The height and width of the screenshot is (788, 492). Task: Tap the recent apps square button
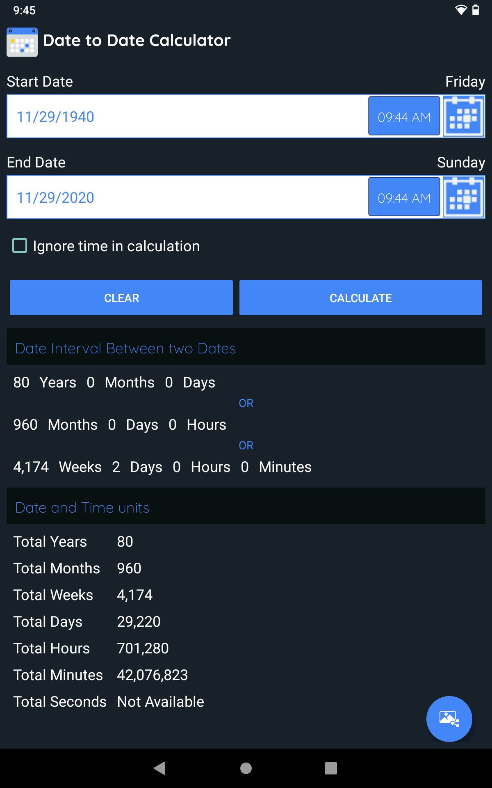click(x=331, y=768)
